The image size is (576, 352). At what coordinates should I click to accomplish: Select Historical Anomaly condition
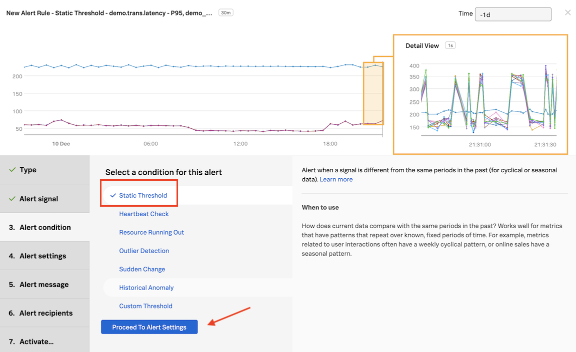pyautogui.click(x=146, y=288)
